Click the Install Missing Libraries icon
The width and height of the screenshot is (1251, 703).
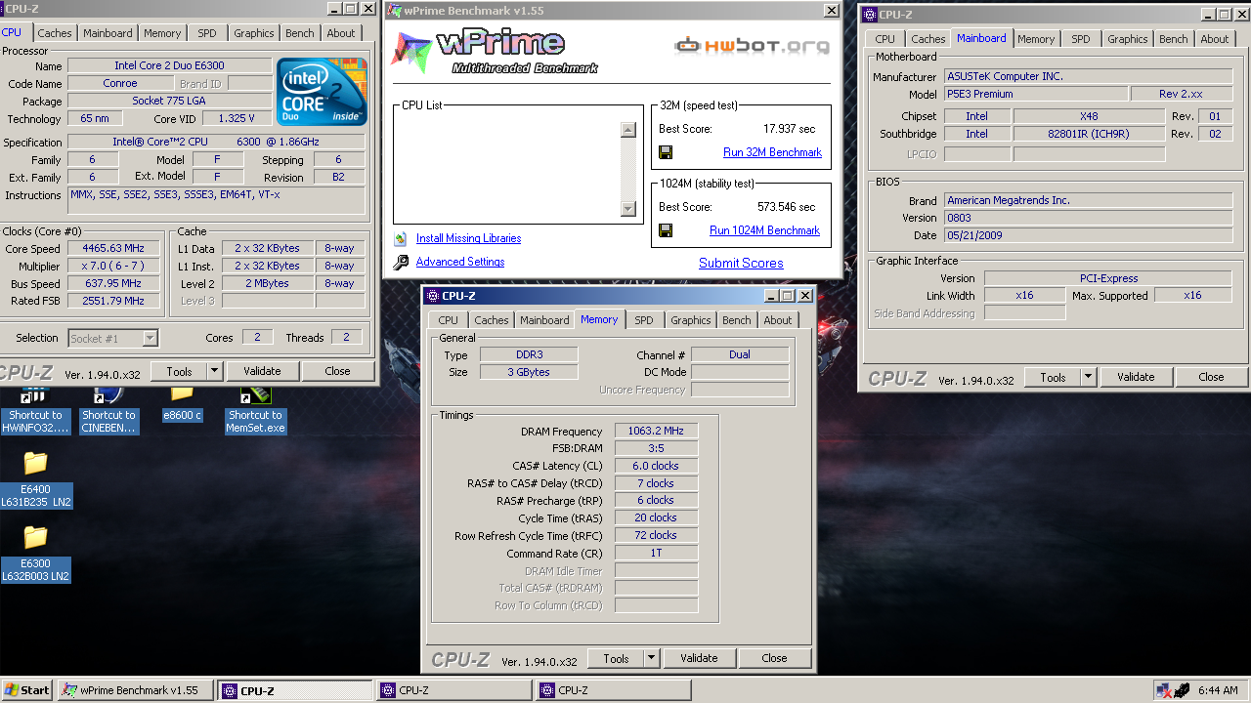coord(400,238)
